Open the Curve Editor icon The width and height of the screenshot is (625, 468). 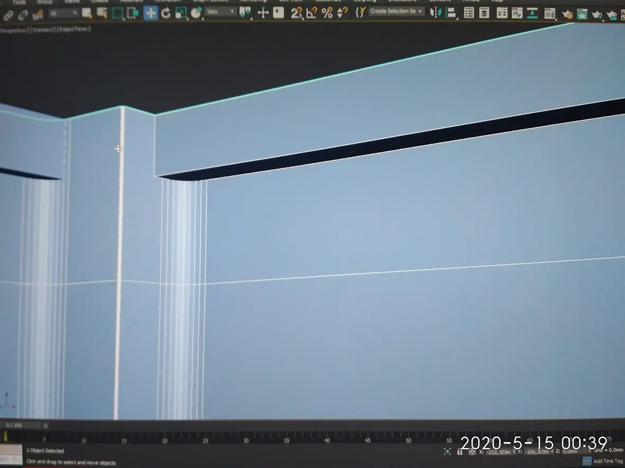[x=517, y=14]
